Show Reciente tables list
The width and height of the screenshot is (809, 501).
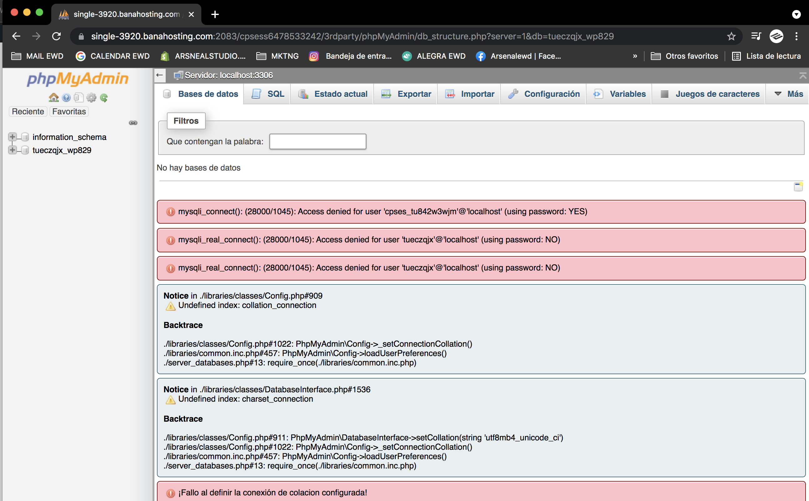(x=28, y=112)
